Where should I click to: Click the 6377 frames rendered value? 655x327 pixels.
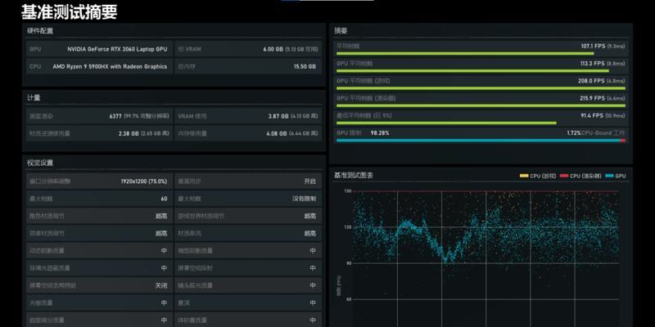115,116
